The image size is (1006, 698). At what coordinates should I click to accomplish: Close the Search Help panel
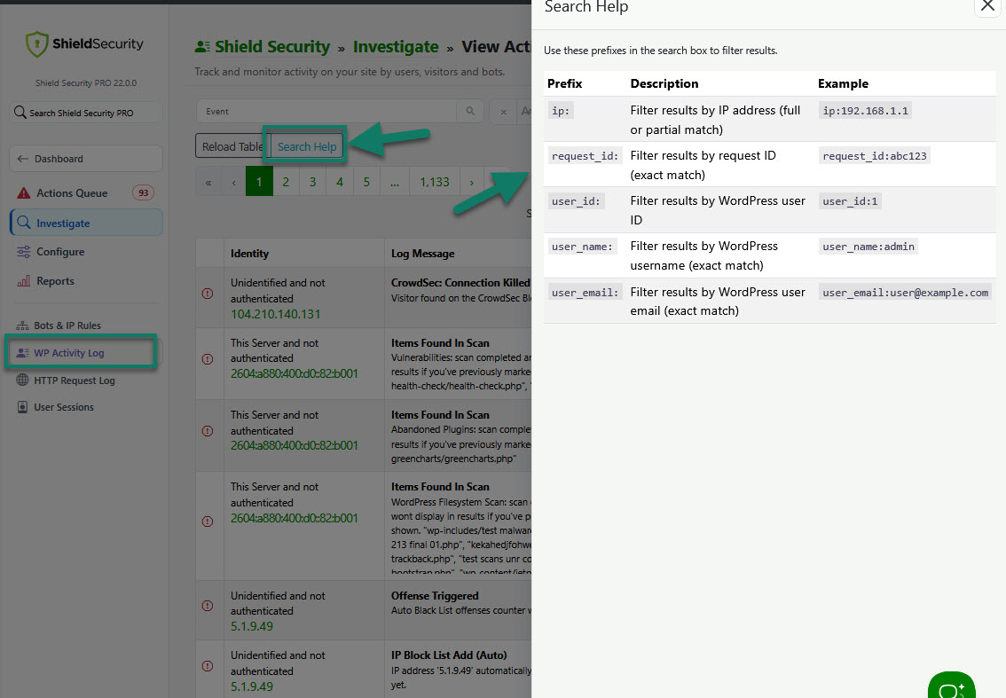(987, 6)
